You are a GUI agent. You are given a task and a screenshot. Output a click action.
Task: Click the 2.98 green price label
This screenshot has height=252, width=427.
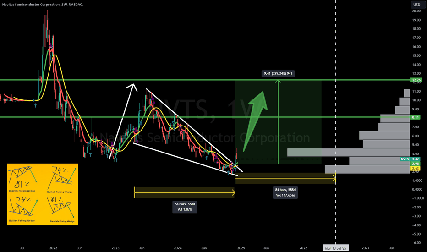416,164
